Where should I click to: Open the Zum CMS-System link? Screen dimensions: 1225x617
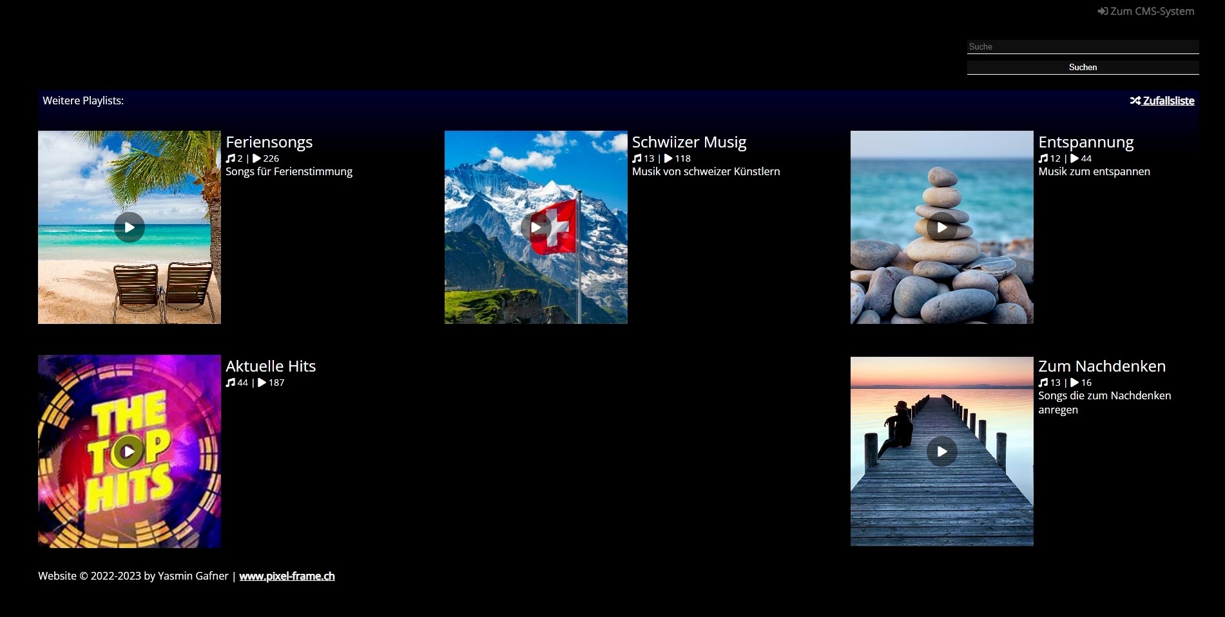pos(1152,12)
